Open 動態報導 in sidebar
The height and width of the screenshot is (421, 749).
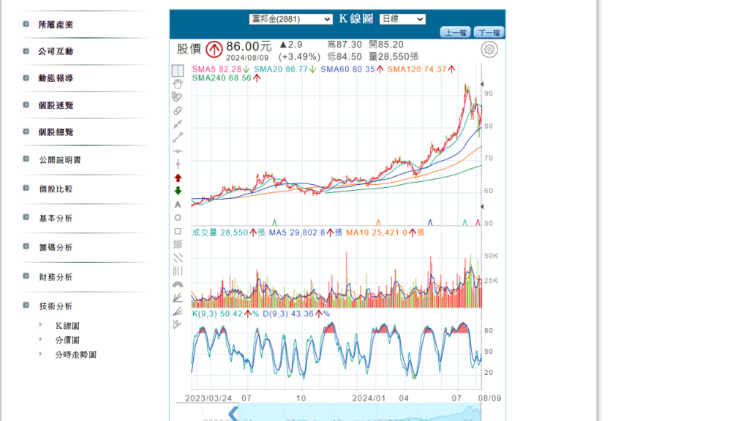tap(56, 78)
